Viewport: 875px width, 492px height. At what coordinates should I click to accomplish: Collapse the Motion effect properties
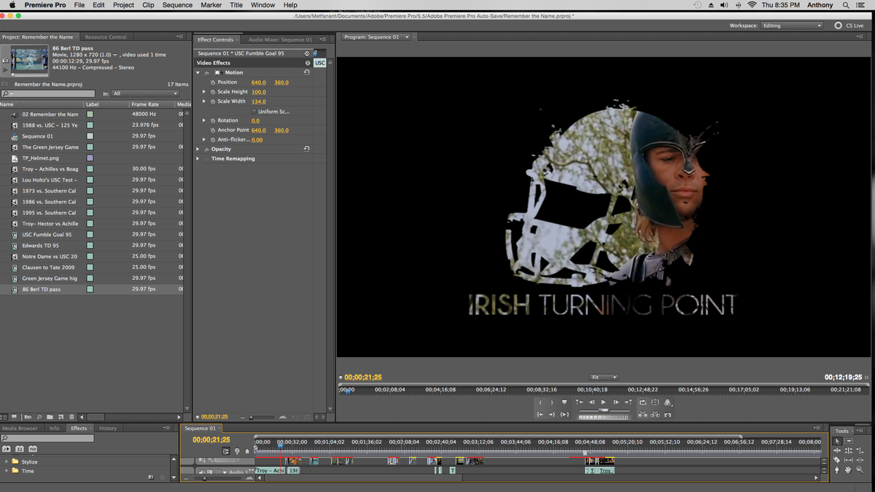coord(198,73)
